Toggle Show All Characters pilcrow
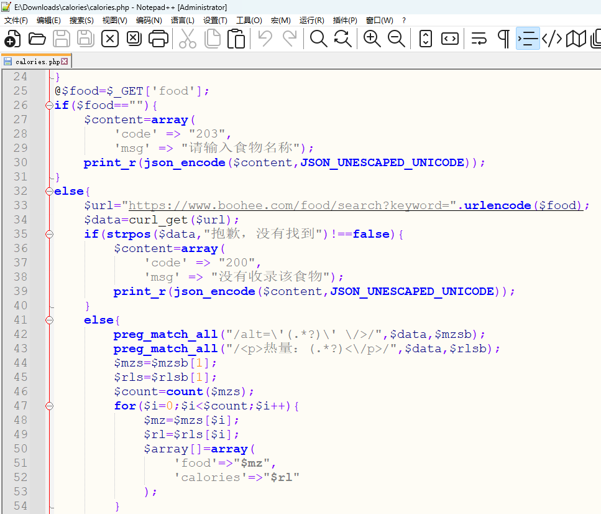 (503, 39)
